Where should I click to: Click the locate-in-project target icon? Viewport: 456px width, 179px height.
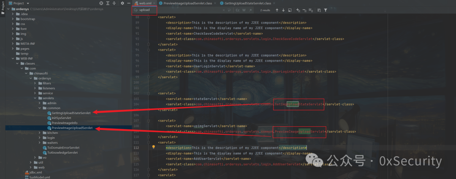[101, 3]
